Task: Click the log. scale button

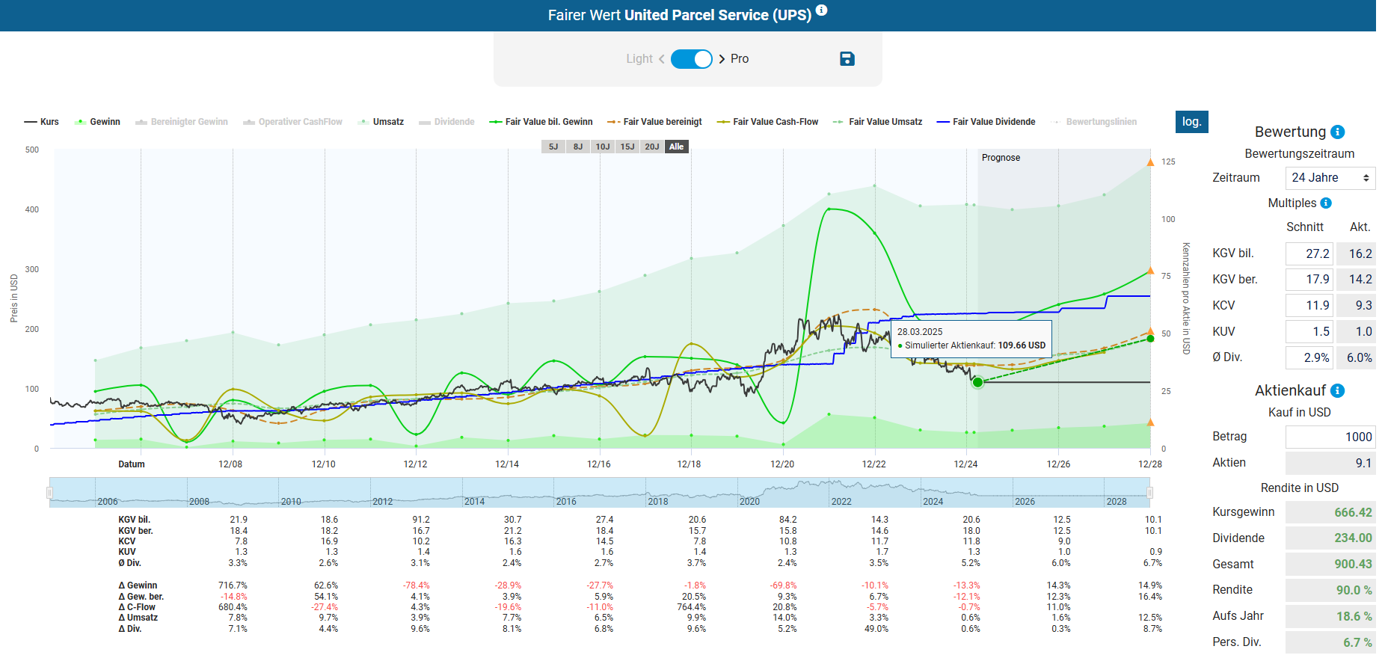Action: pos(1191,122)
